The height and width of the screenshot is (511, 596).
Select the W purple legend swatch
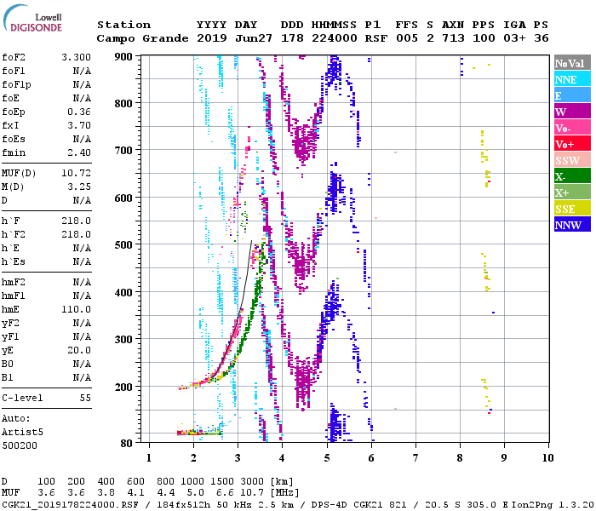click(x=572, y=112)
